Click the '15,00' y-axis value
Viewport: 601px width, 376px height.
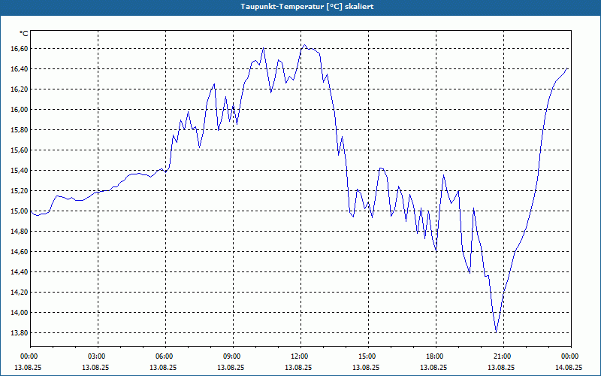pos(20,211)
